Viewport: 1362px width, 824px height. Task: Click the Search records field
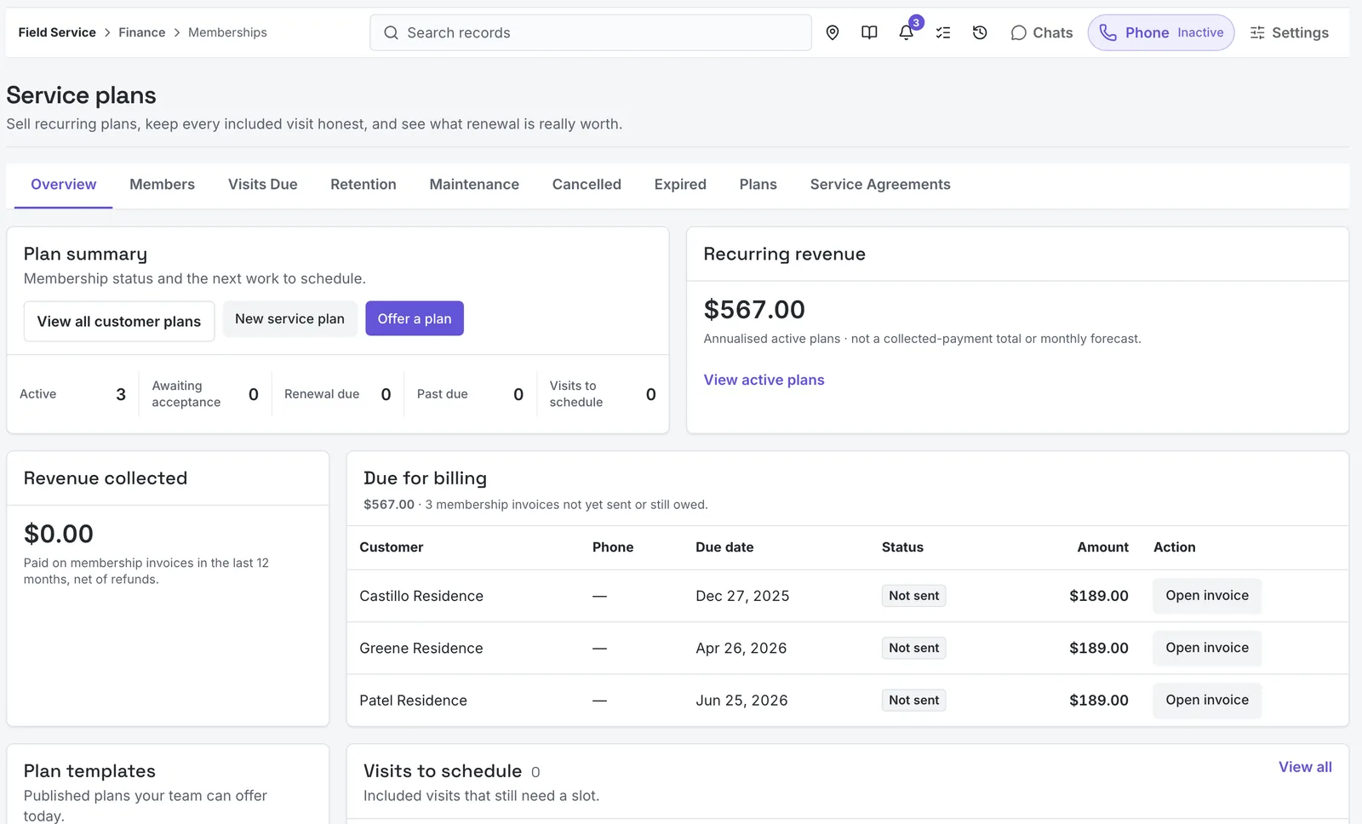pos(591,32)
